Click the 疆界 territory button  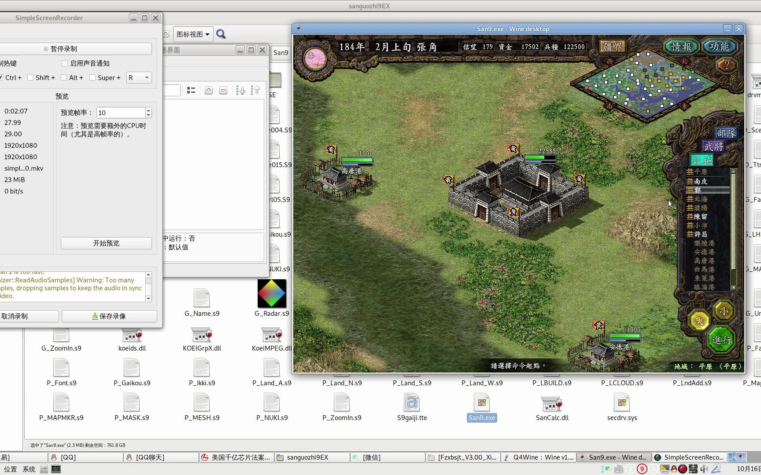coord(613,47)
